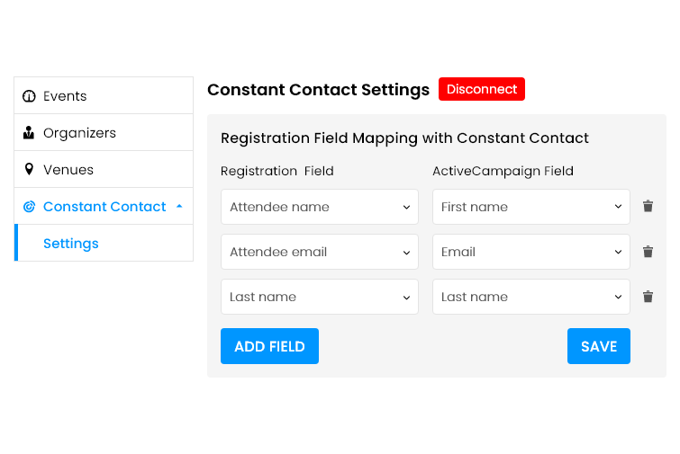Screen dimensions: 680x454
Task: Click the Registration Field column label
Action: 277,171
